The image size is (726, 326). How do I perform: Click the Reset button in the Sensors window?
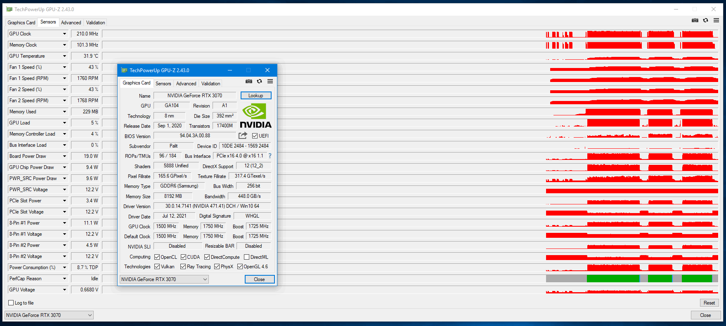pyautogui.click(x=709, y=303)
